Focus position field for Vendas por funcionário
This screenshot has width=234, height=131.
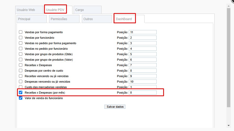(143, 38)
